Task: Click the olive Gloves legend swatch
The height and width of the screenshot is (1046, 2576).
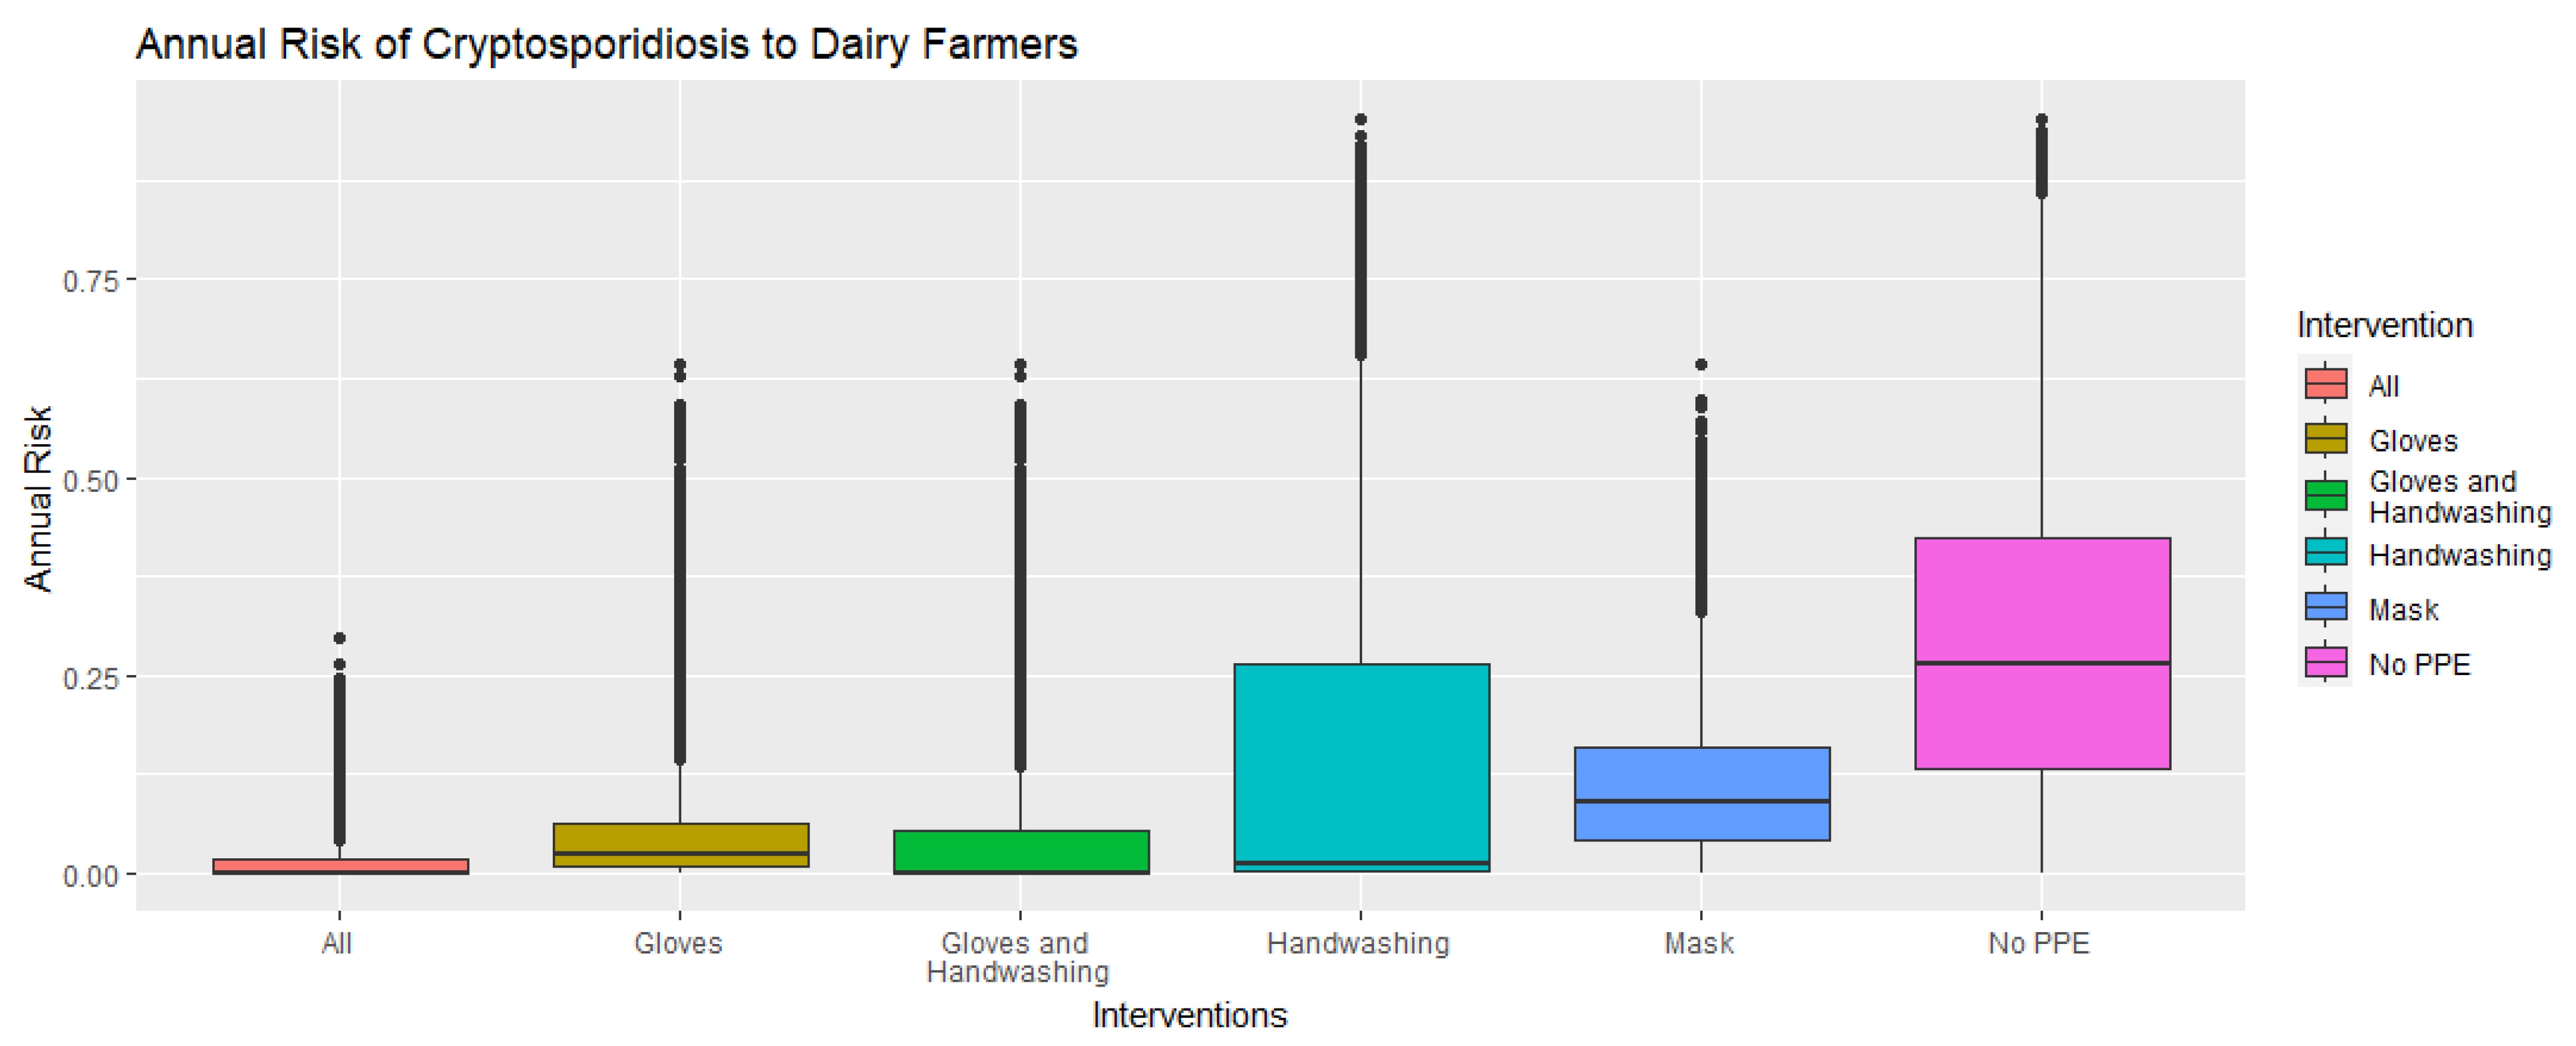Action: (x=2325, y=440)
